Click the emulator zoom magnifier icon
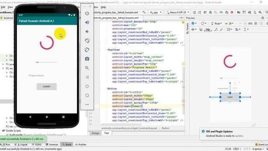 click(x=87, y=68)
